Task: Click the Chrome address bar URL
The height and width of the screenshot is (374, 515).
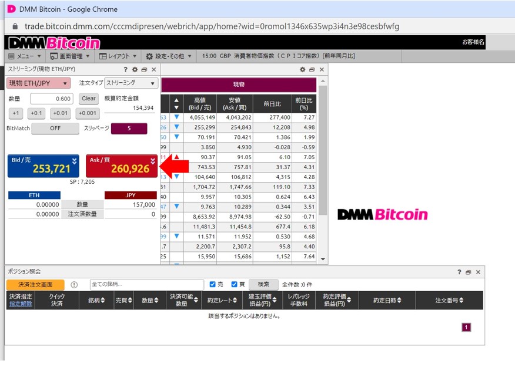Action: point(212,26)
